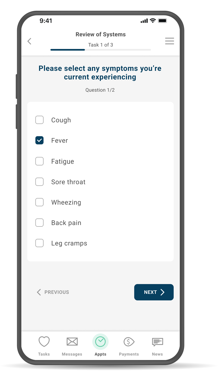The height and width of the screenshot is (384, 222).
Task: Mark the Leg cramps checkbox
Action: pyautogui.click(x=39, y=243)
